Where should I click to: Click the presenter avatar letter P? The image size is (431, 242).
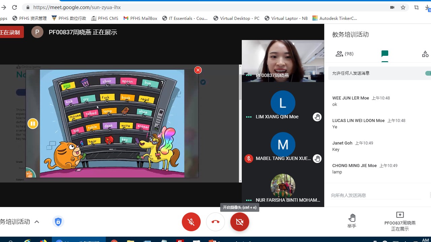[37, 32]
